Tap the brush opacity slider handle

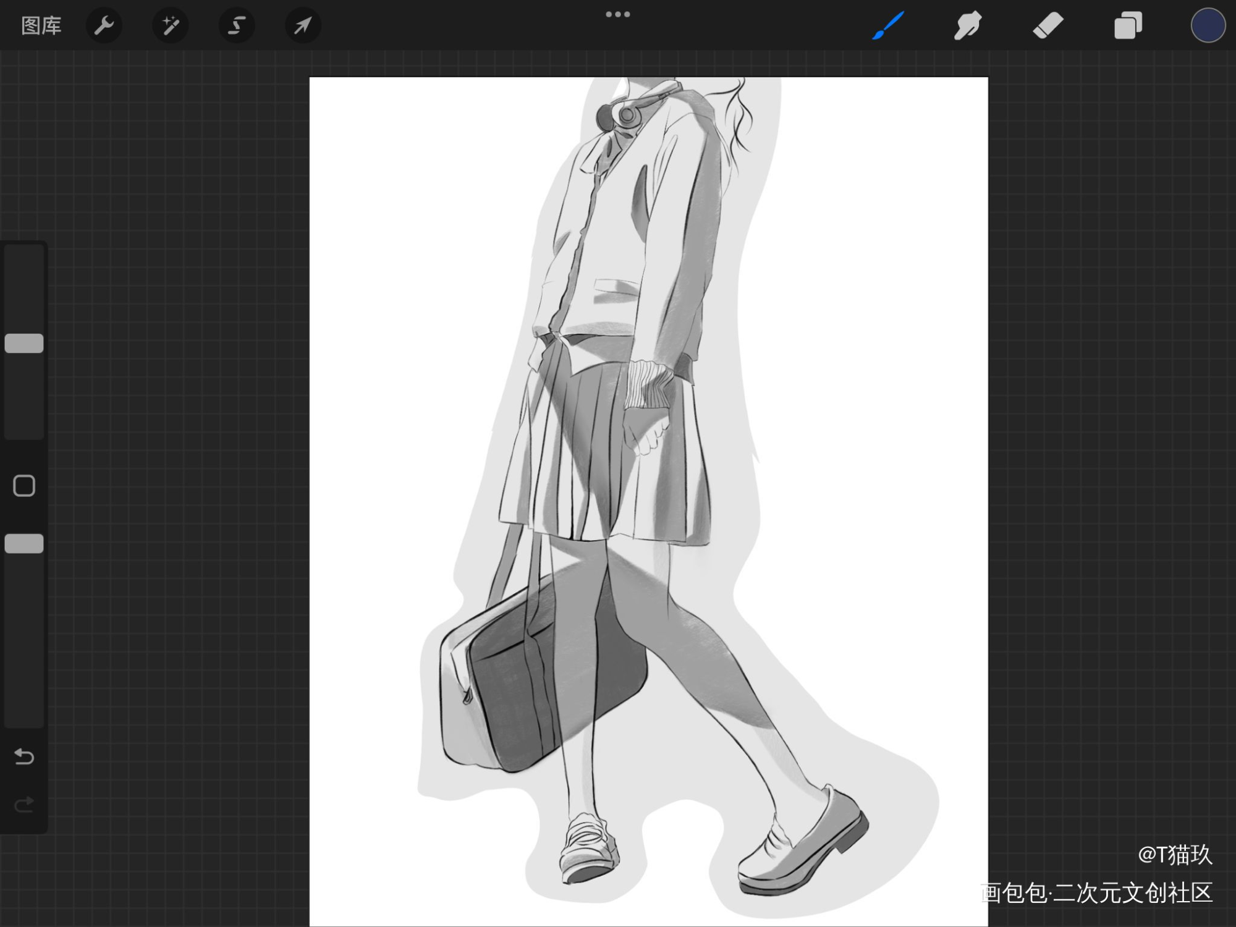24,543
